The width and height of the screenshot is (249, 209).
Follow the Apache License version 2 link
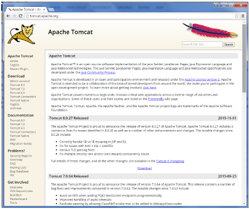pyautogui.click(x=202, y=80)
